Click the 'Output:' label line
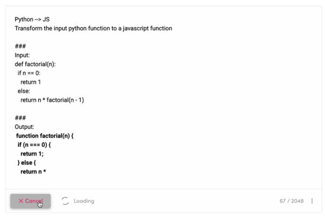This screenshot has height=217, width=325. coord(25,127)
